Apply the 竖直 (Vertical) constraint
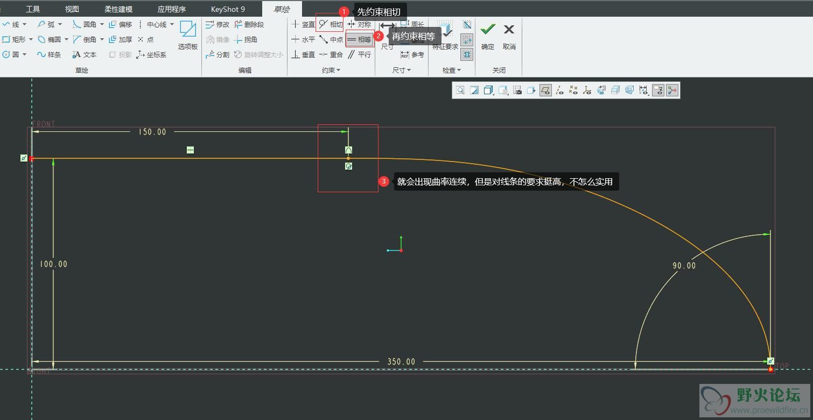Image resolution: width=813 pixels, height=420 pixels. click(303, 24)
